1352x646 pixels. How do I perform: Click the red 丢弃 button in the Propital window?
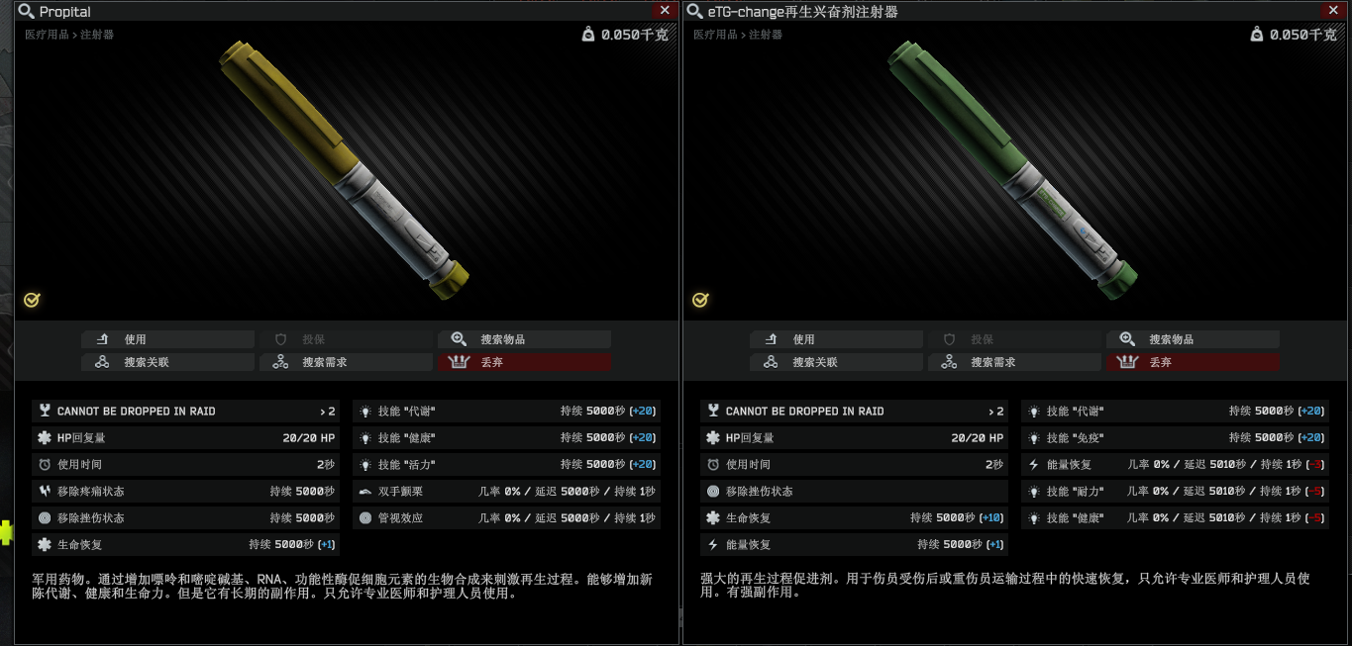coord(524,362)
